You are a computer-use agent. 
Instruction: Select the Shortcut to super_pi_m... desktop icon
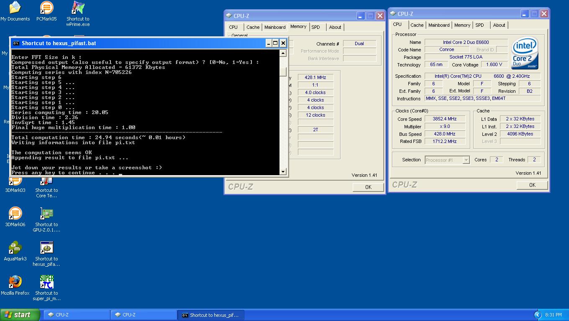(46, 288)
